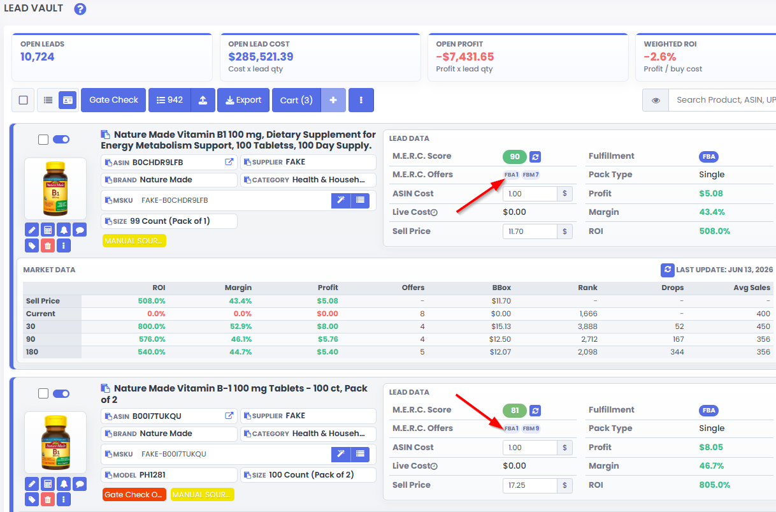Image resolution: width=776 pixels, height=512 pixels.
Task: Delete the B0CHDR9LFB lead with trash icon
Action: (48, 245)
